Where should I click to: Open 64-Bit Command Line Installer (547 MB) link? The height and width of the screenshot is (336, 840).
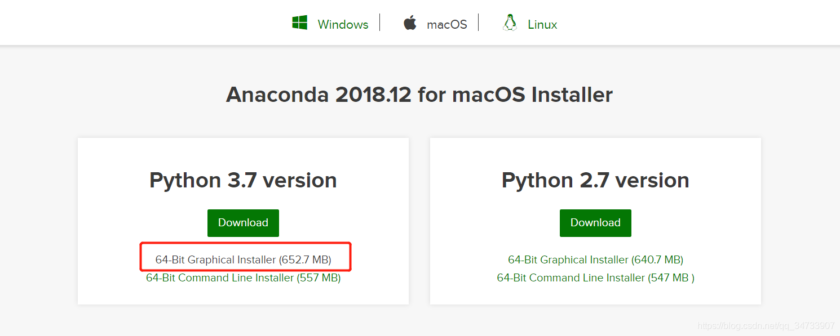point(595,278)
